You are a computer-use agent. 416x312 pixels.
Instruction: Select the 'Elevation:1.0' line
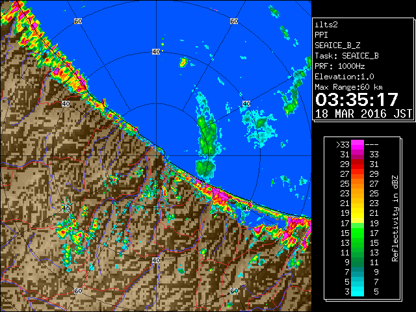[x=344, y=77]
